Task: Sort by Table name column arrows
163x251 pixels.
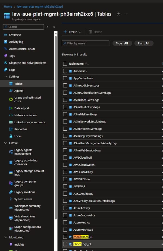Action: (87, 64)
